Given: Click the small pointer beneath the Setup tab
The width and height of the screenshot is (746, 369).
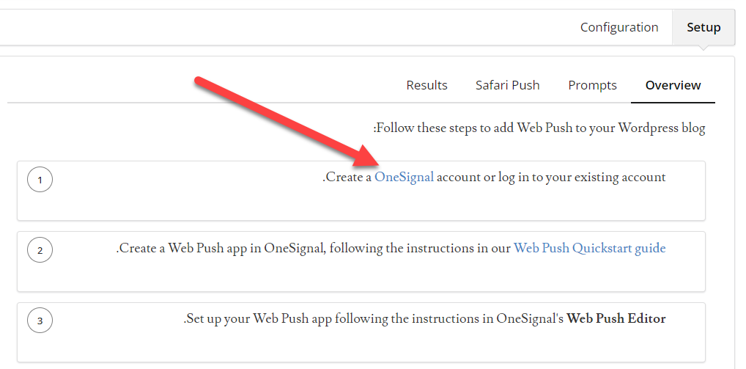Looking at the screenshot, I should click(x=703, y=49).
